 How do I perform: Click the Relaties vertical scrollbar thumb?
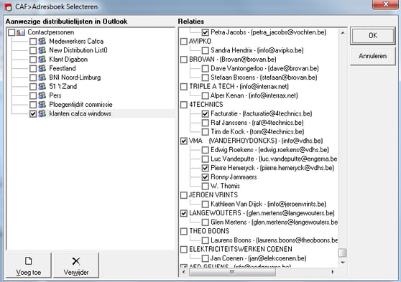click(x=343, y=253)
